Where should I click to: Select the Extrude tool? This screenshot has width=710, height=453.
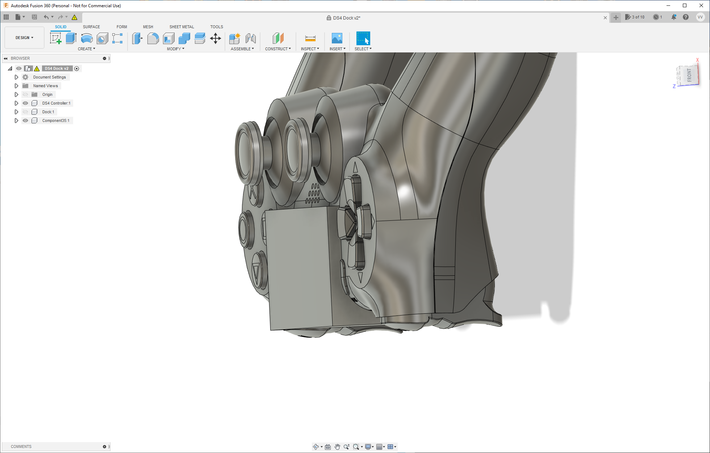click(x=71, y=38)
